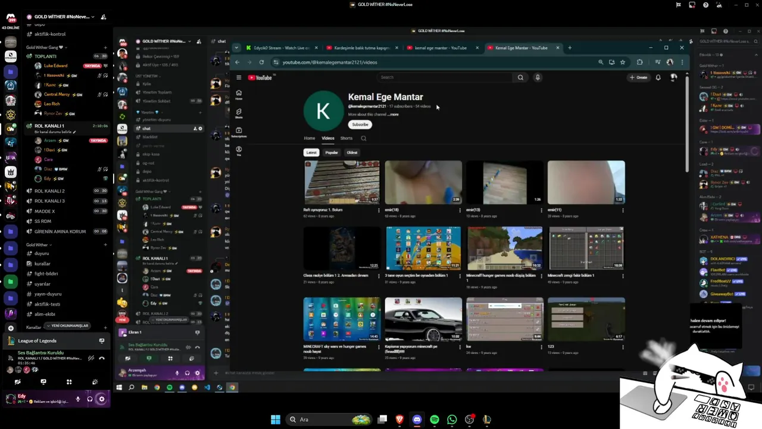762x429 pixels.
Task: Reload the YouTube page
Action: coord(261,62)
